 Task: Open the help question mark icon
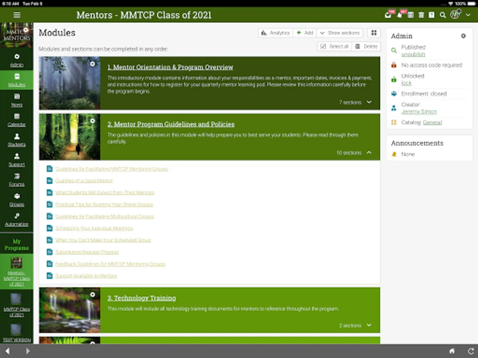coord(431,15)
